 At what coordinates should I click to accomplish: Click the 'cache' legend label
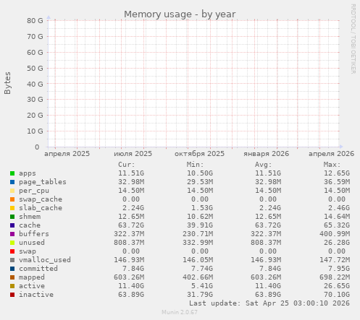tap(30, 225)
